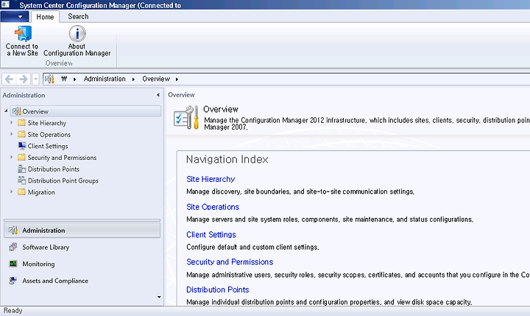Expand the Site Hierarchy node
530x316 pixels.
tap(12, 122)
